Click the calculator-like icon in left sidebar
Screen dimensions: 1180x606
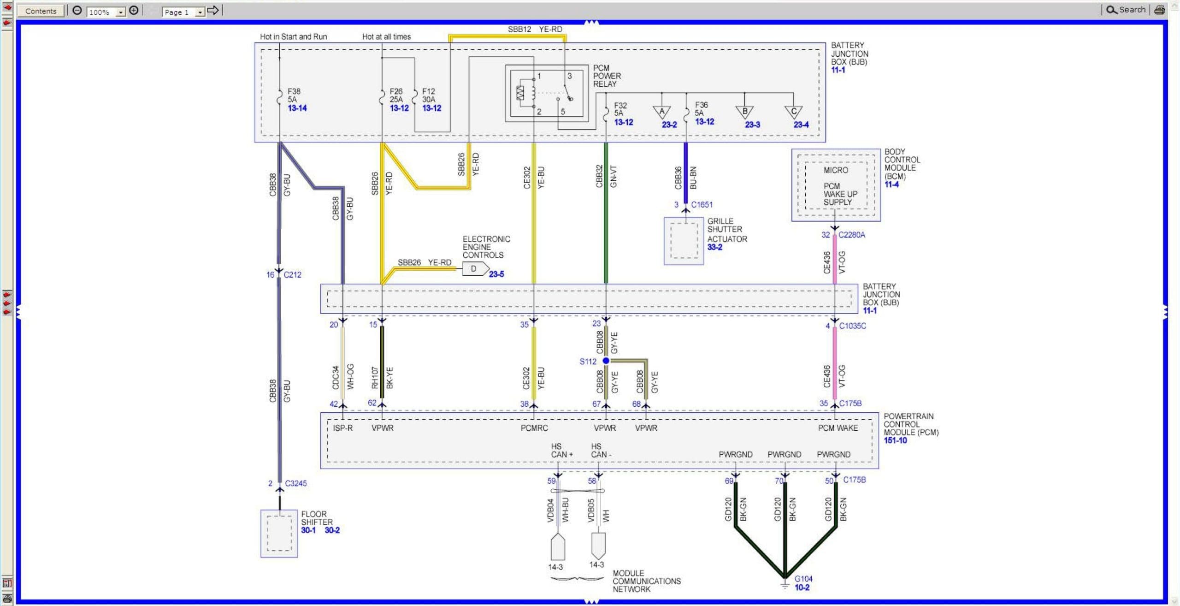(7, 583)
